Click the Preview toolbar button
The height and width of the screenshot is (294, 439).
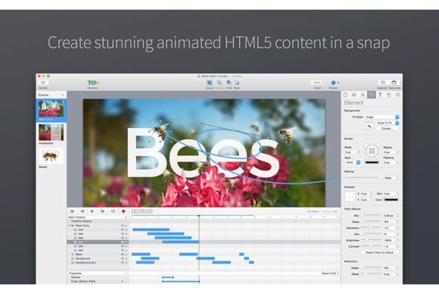[335, 83]
